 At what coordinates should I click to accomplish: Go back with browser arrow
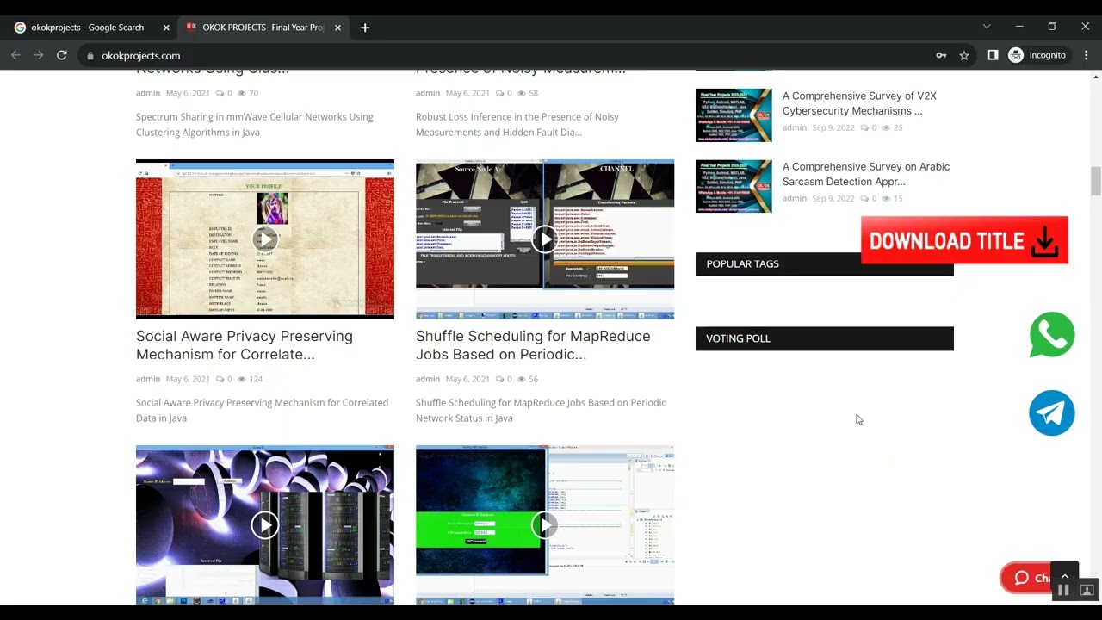coord(15,55)
